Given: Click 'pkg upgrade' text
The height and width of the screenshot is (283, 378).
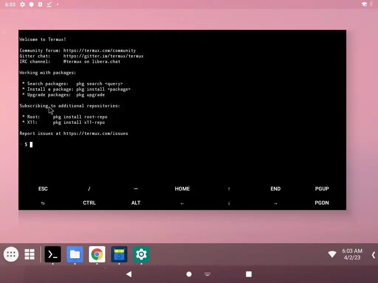Looking at the screenshot, I should [x=90, y=95].
